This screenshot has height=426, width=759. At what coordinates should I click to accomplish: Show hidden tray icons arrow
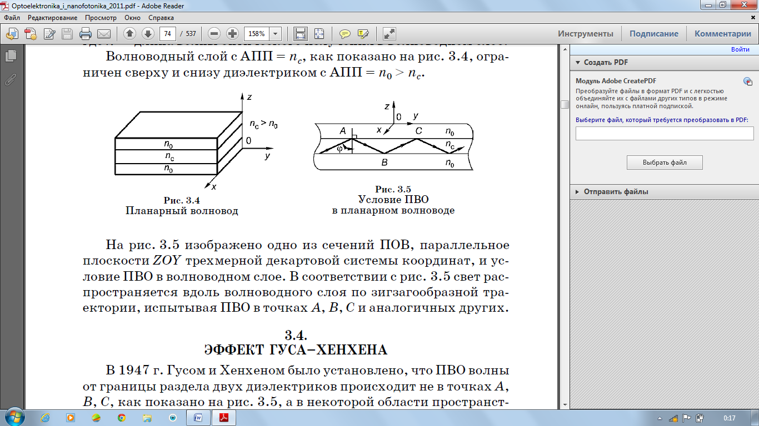click(660, 418)
